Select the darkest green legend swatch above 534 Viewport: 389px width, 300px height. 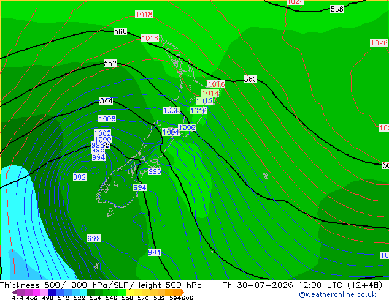91,292
